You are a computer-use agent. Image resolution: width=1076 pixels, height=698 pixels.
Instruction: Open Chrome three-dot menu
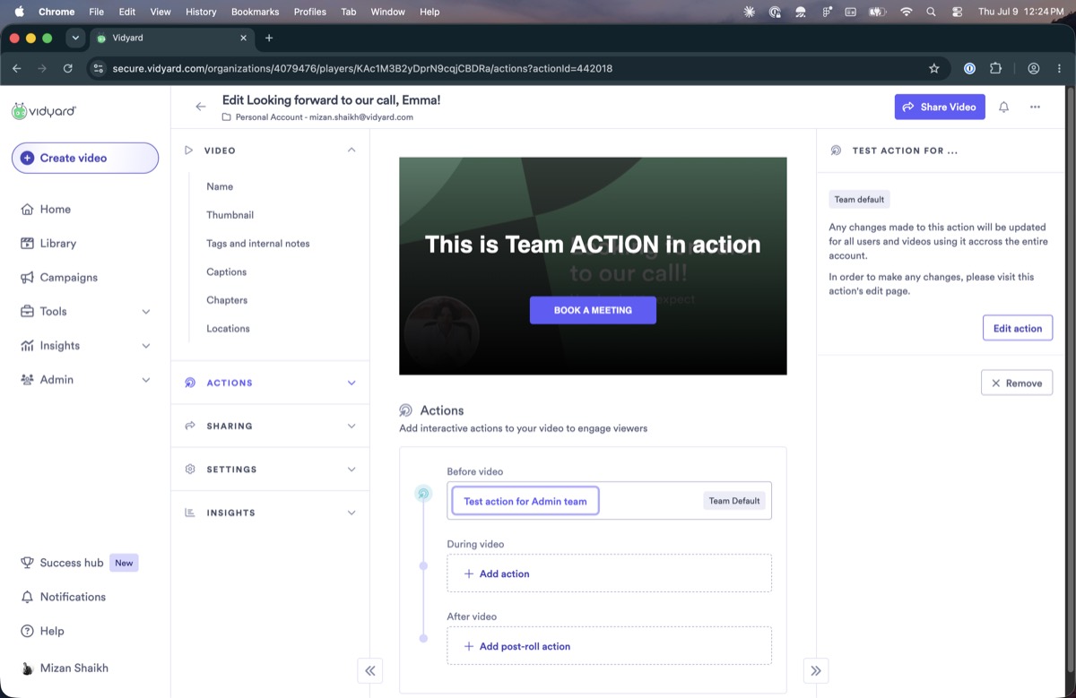coord(1058,68)
